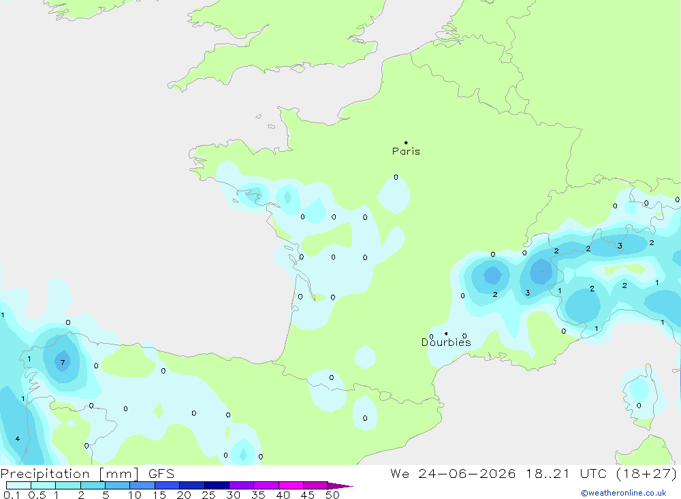The height and width of the screenshot is (499, 681).
Task: Click the 'Precipitation [mm]' title text
Action: [70, 474]
